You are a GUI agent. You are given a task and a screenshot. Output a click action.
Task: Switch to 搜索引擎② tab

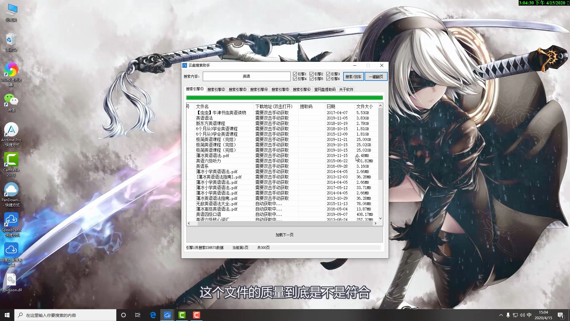tap(216, 89)
